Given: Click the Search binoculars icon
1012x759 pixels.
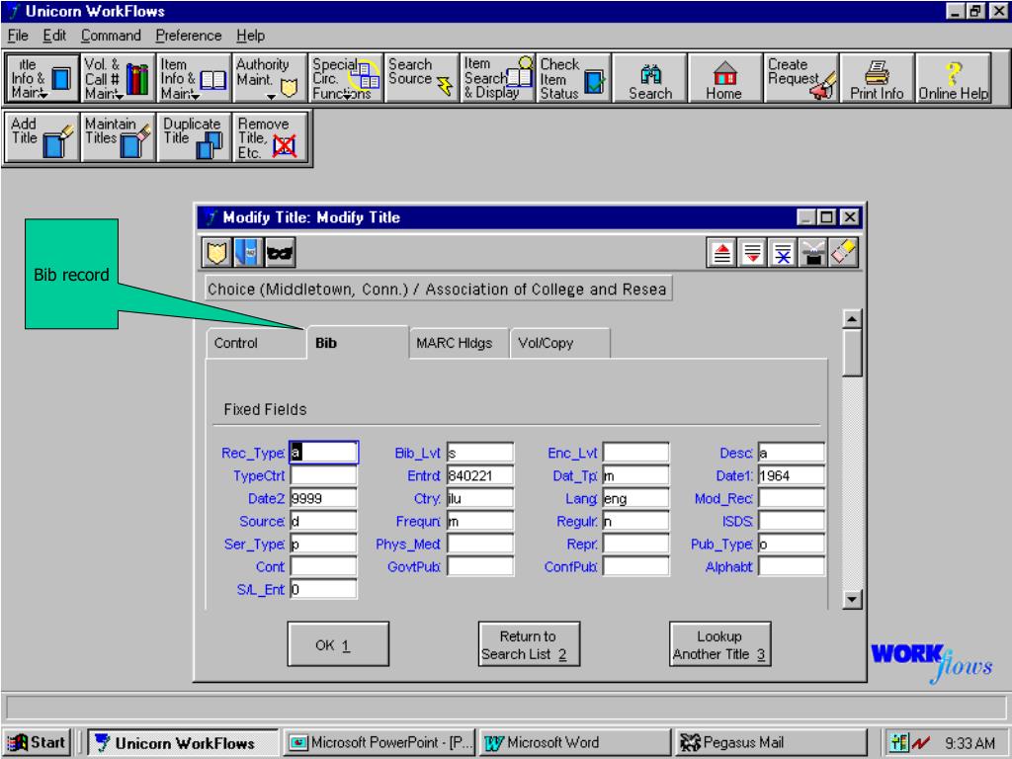Looking at the screenshot, I should tap(650, 78).
